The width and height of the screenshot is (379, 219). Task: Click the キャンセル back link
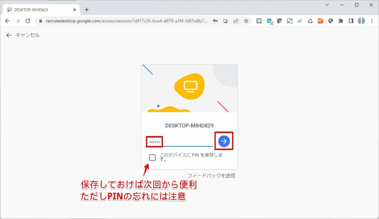23,35
